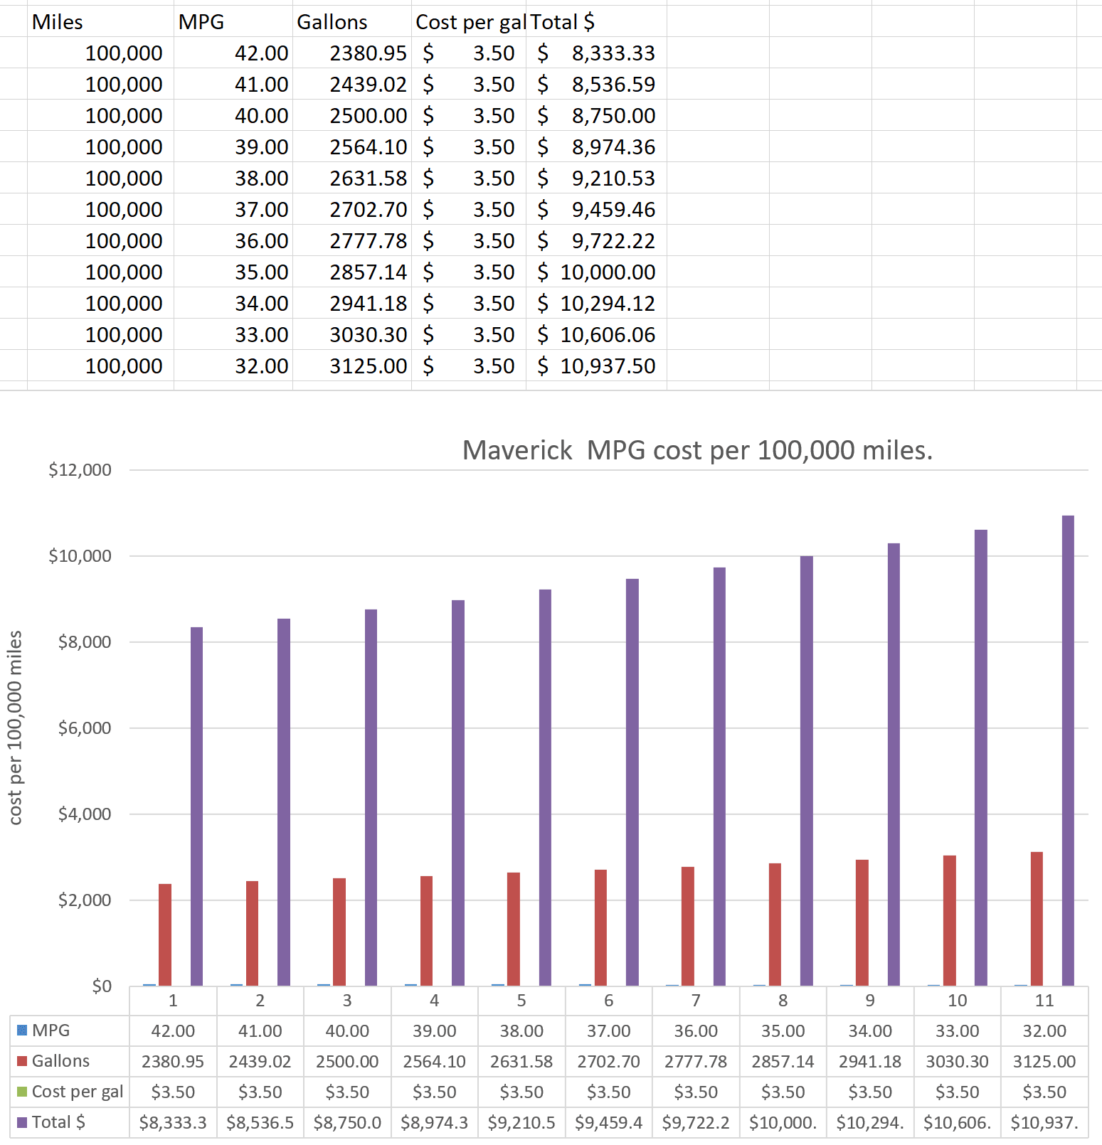Click the red Gallons legend color key
1102x1145 pixels.
[22, 1061]
